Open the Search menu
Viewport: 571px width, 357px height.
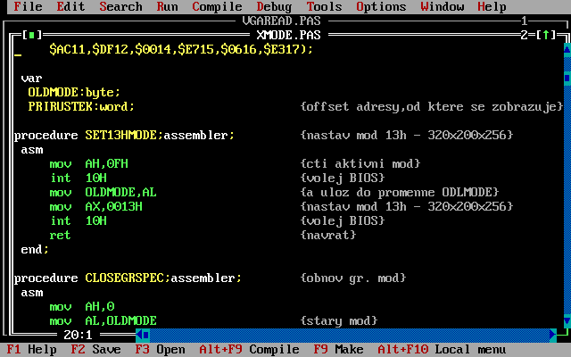click(x=121, y=6)
